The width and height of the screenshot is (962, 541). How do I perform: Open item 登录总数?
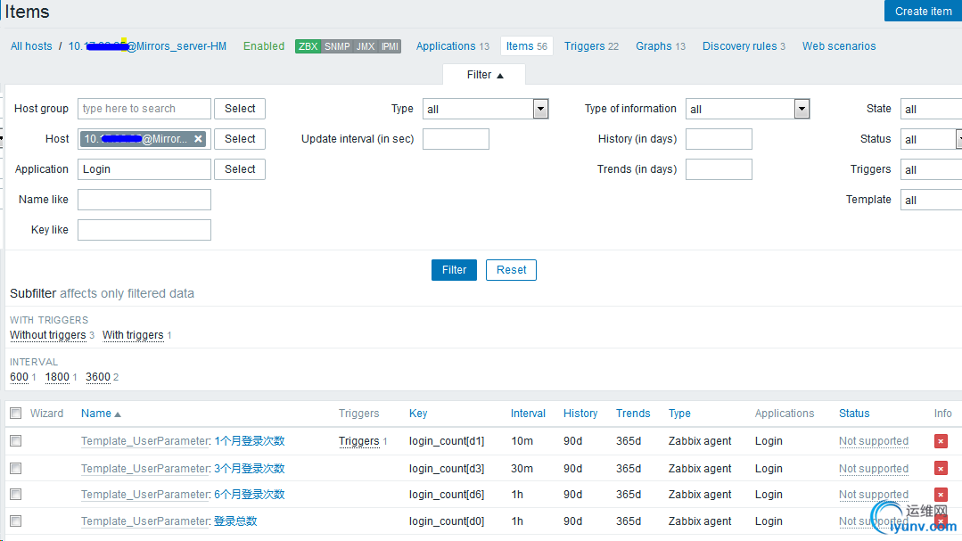[235, 521]
